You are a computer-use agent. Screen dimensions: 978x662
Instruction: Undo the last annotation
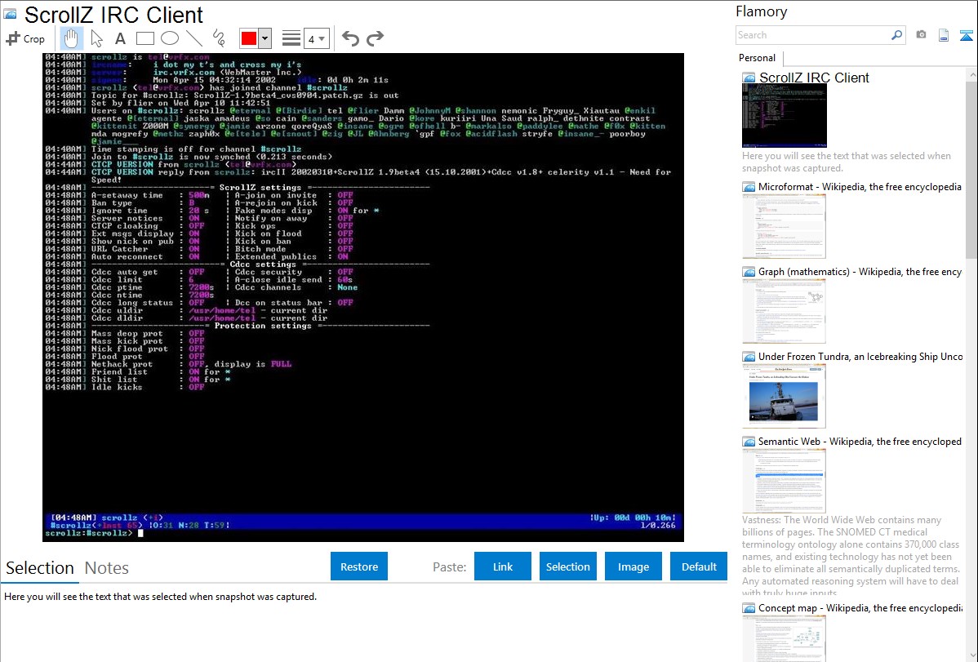350,38
